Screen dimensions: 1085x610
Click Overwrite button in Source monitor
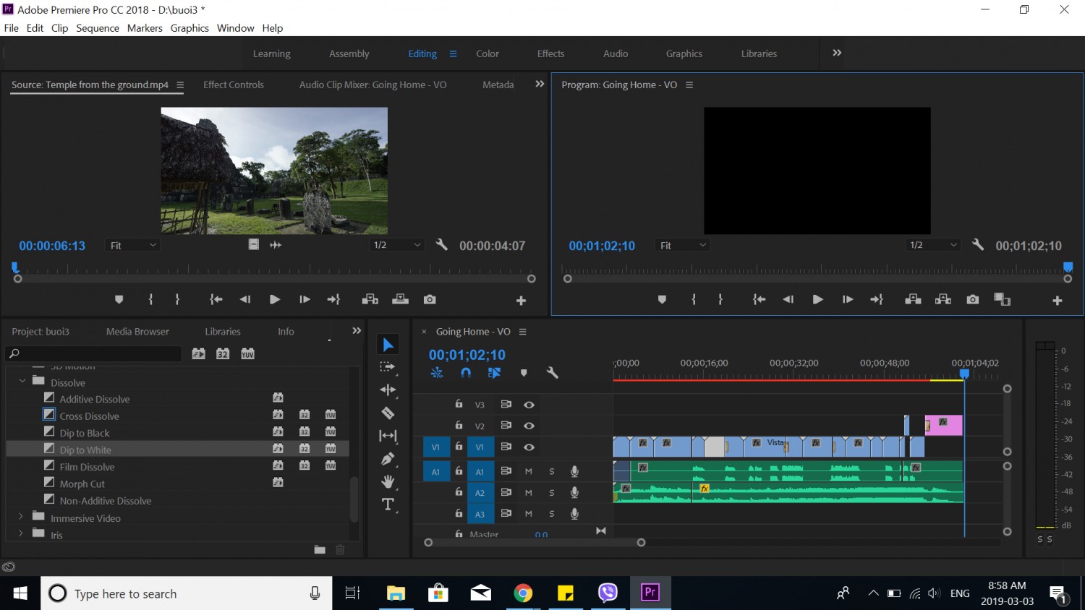tap(400, 299)
